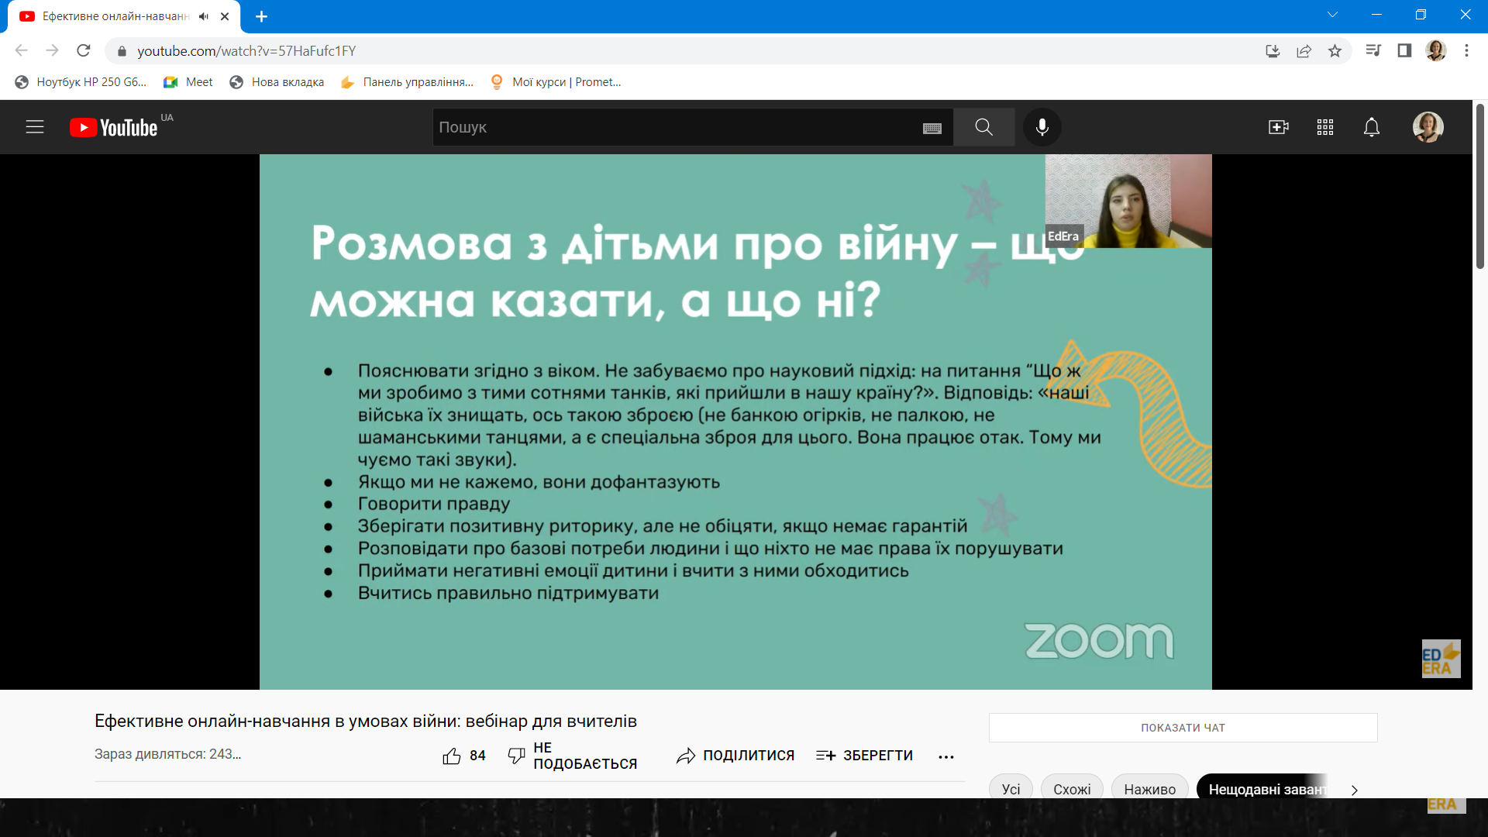Open the YouTube apps grid icon
Viewport: 1488px width, 837px height.
tap(1325, 127)
